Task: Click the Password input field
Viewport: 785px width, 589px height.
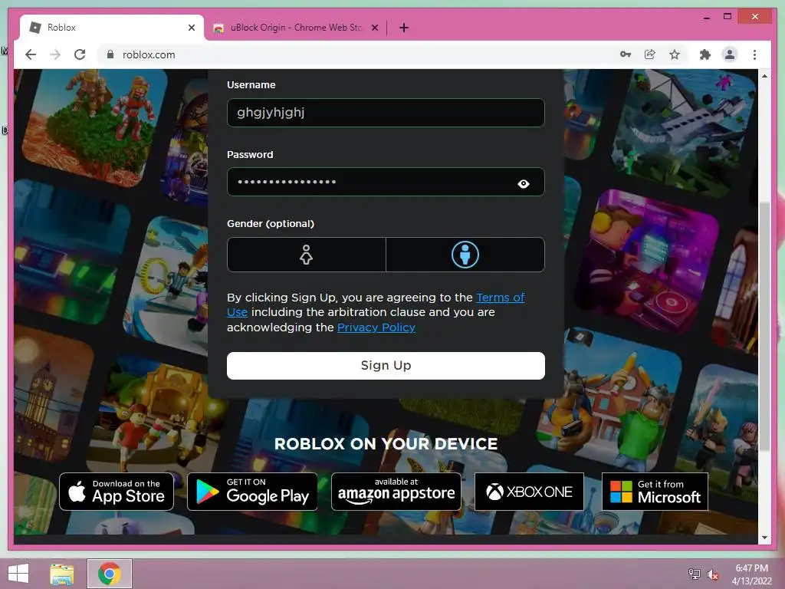Action: click(386, 182)
